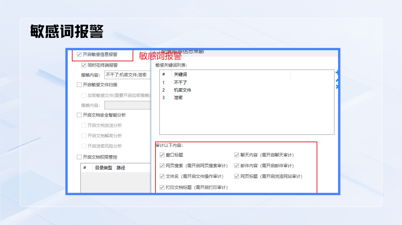Click row number 2 in keyword list

coord(163,90)
